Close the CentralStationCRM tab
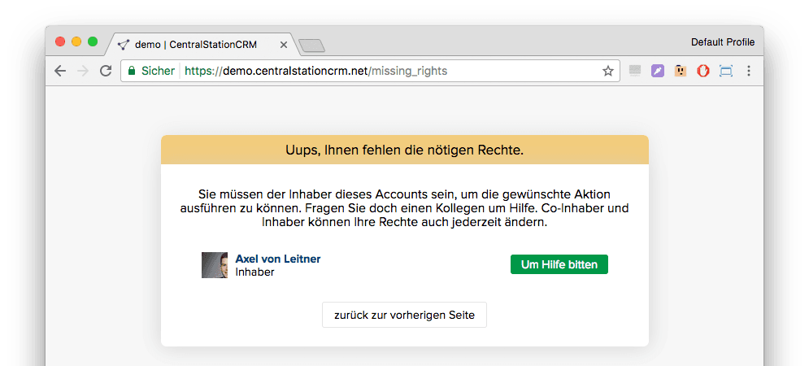Image resolution: width=809 pixels, height=366 pixels. (x=284, y=45)
